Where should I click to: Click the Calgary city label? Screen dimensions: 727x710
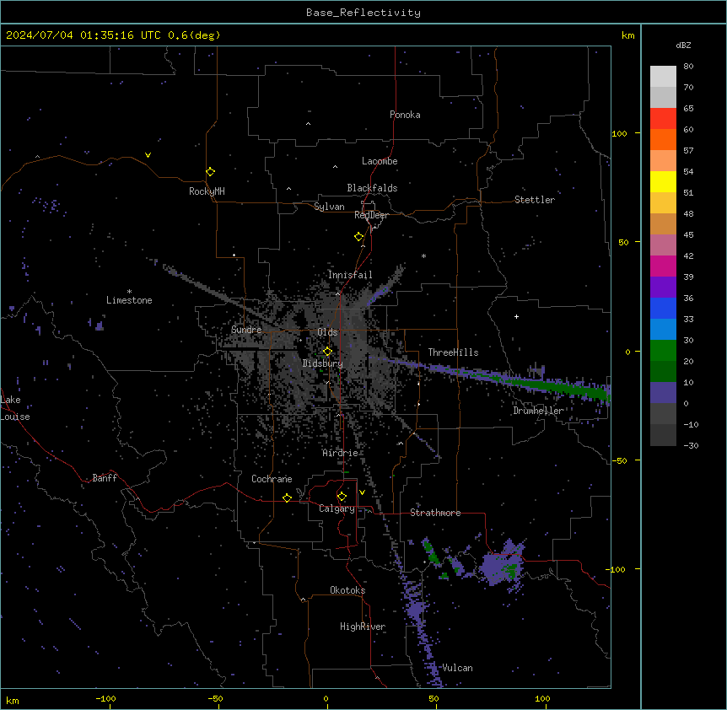point(337,508)
